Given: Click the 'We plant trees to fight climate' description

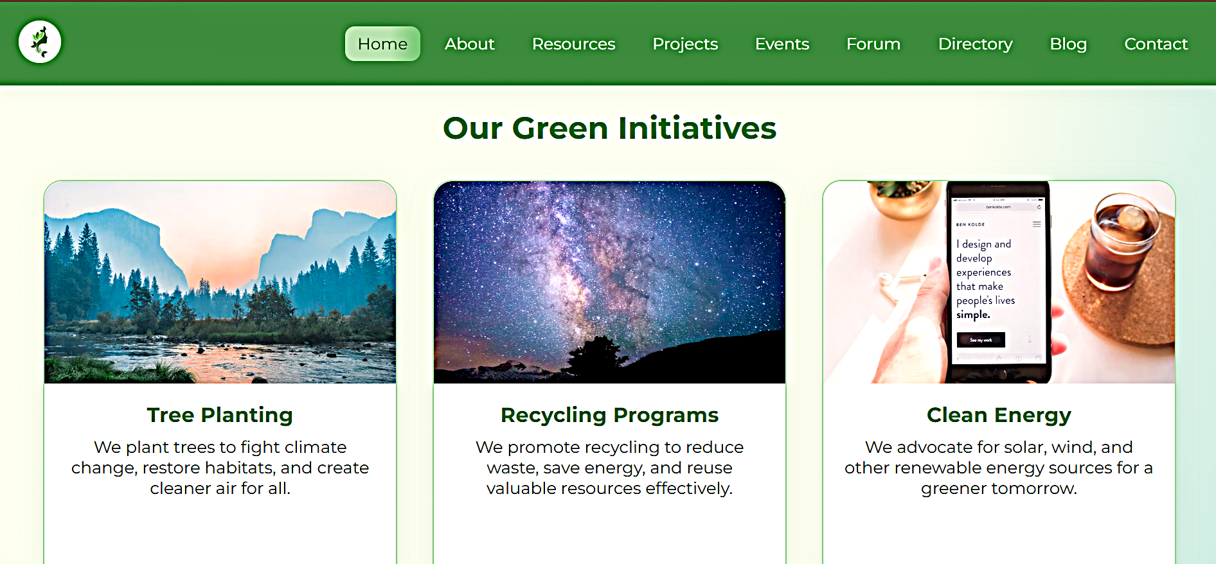Looking at the screenshot, I should coord(220,468).
